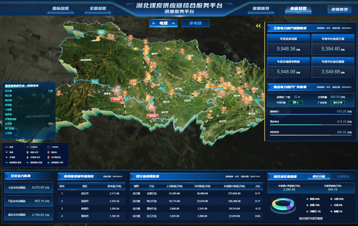The width and height of the screenshot is (358, 226).
Task: Click the 宜昌市 row in ranking table
Action: pos(91,201)
